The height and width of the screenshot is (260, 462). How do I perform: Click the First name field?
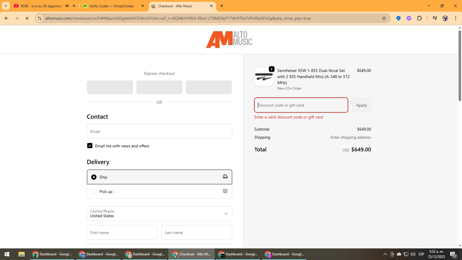click(x=122, y=232)
